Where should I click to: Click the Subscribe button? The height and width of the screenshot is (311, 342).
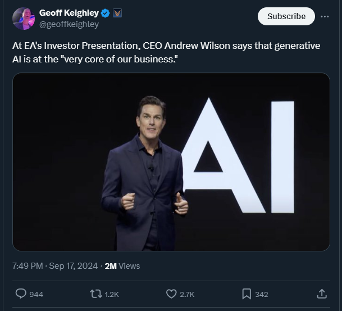[x=286, y=16]
